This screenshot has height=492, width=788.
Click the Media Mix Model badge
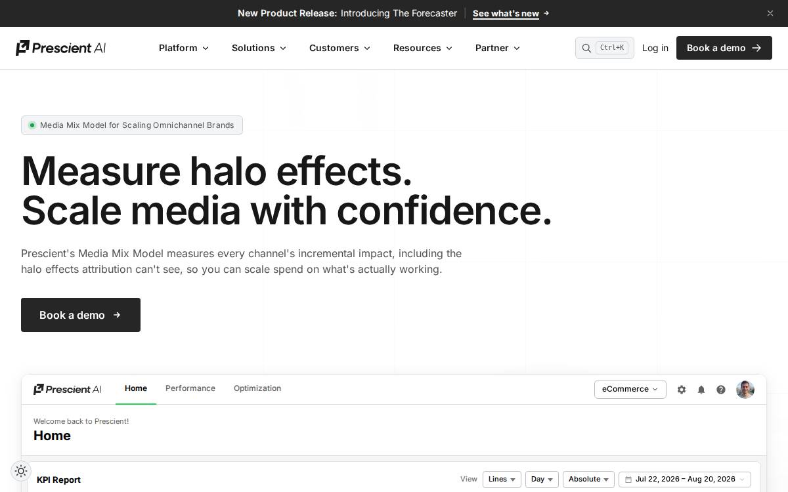[x=132, y=125]
